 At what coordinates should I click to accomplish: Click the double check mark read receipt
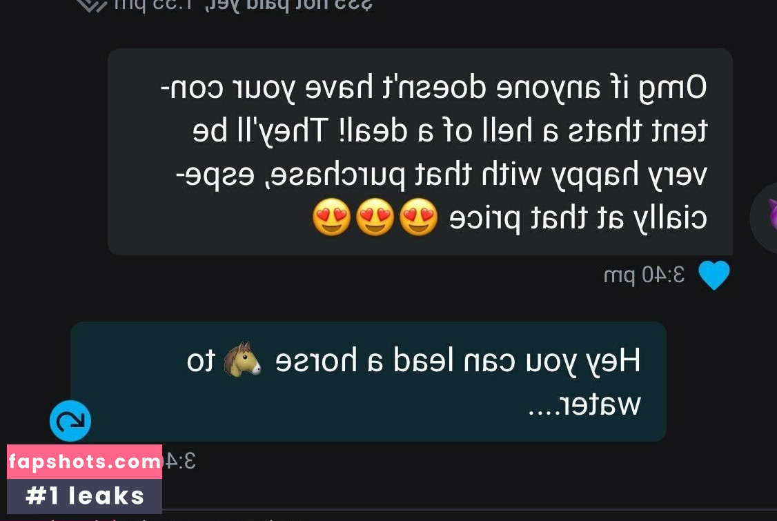click(x=92, y=5)
